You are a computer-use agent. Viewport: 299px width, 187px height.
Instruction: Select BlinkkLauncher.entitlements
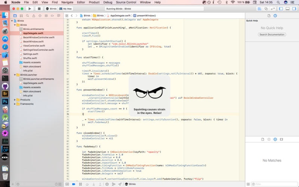38,79
